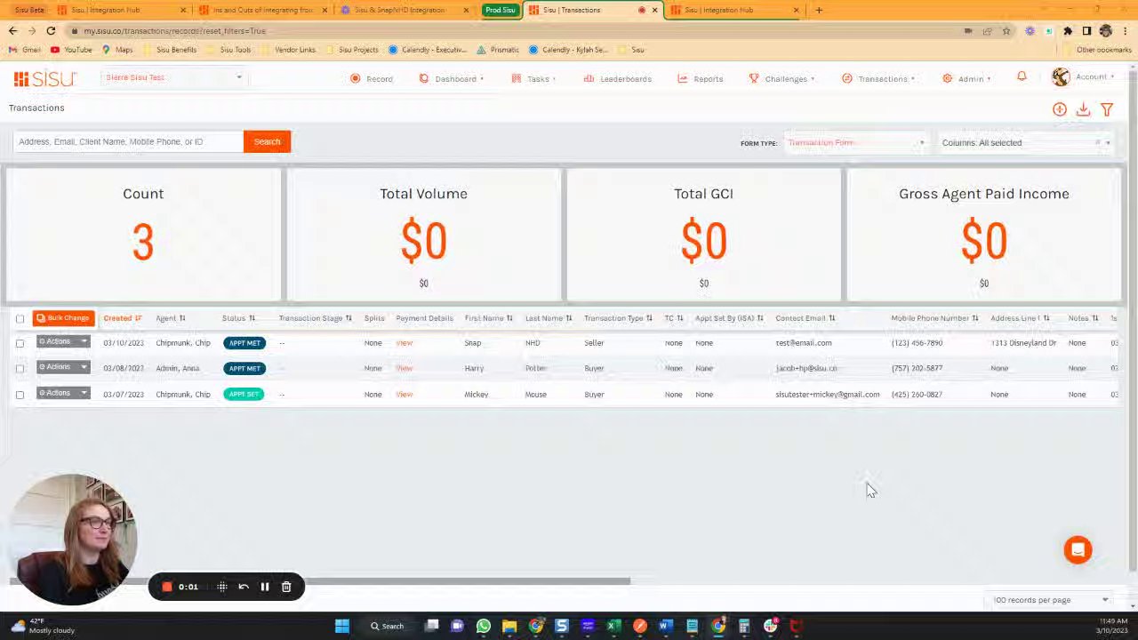Viewport: 1138px width, 640px height.
Task: Click Record in navigation
Action: point(372,79)
